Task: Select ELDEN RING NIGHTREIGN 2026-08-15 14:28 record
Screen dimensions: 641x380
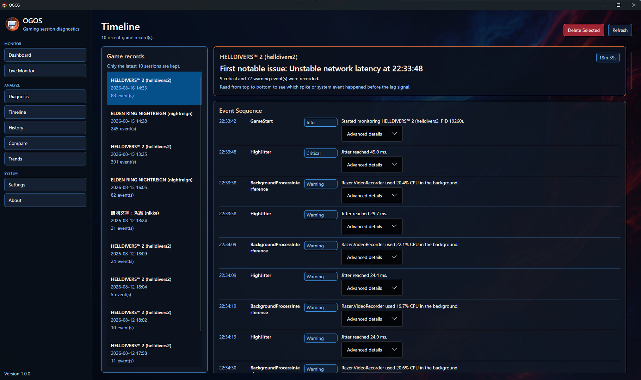Action: [154, 121]
